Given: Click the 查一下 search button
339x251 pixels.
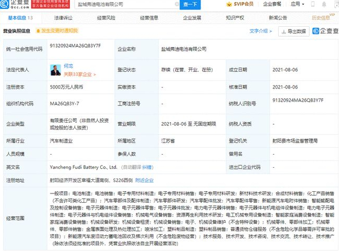Looking at the screenshot, I should point(190,4).
